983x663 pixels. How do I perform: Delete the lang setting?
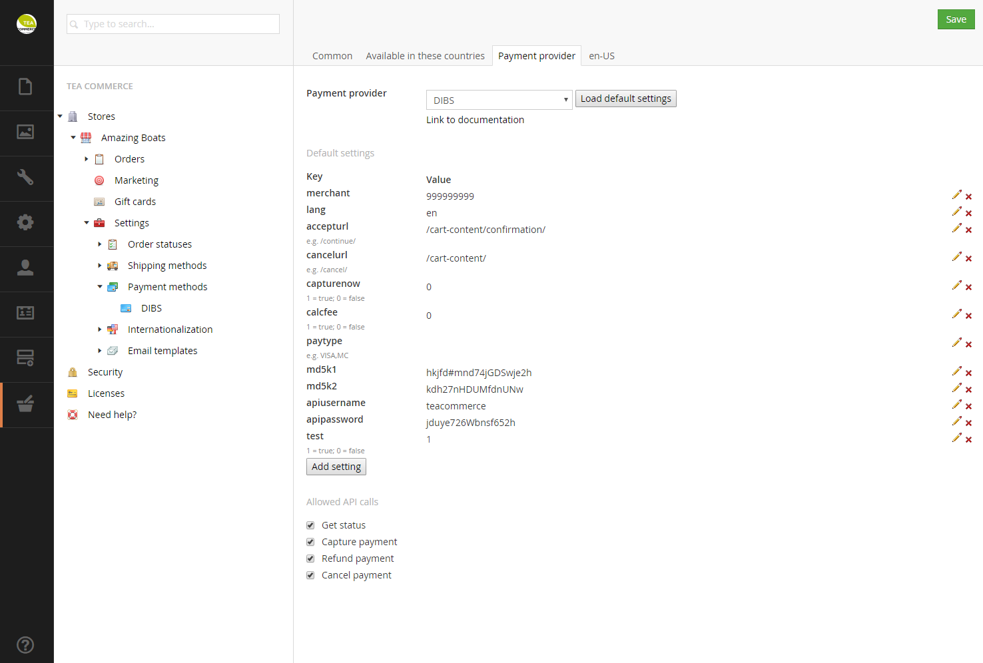pos(969,214)
